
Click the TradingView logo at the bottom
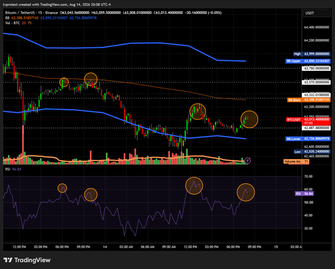[x=27, y=260]
